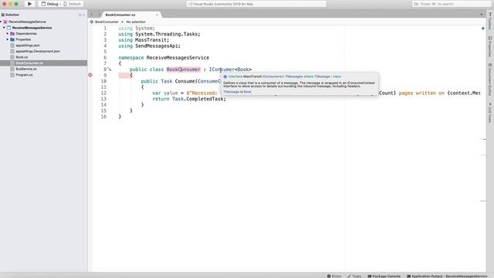This screenshot has width=494, height=278.
Task: Expand the Dependencies folder
Action: click(x=8, y=33)
